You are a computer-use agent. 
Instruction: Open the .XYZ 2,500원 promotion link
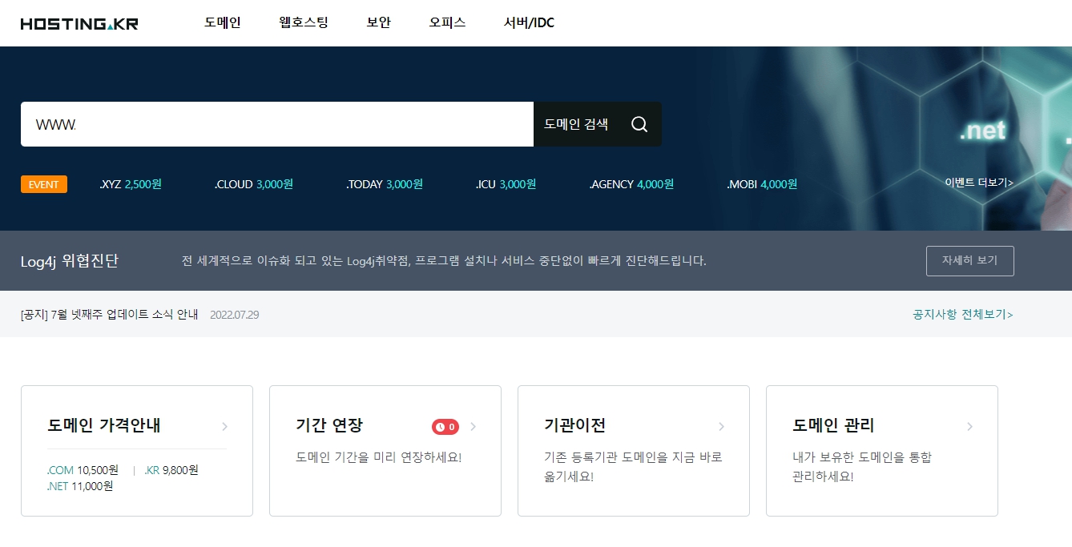point(131,183)
